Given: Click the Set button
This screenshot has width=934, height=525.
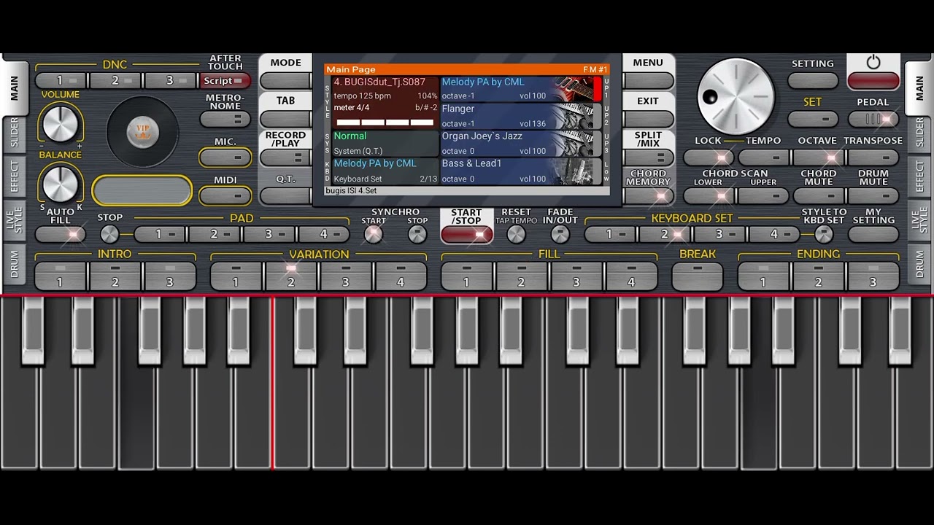Looking at the screenshot, I should [x=813, y=119].
